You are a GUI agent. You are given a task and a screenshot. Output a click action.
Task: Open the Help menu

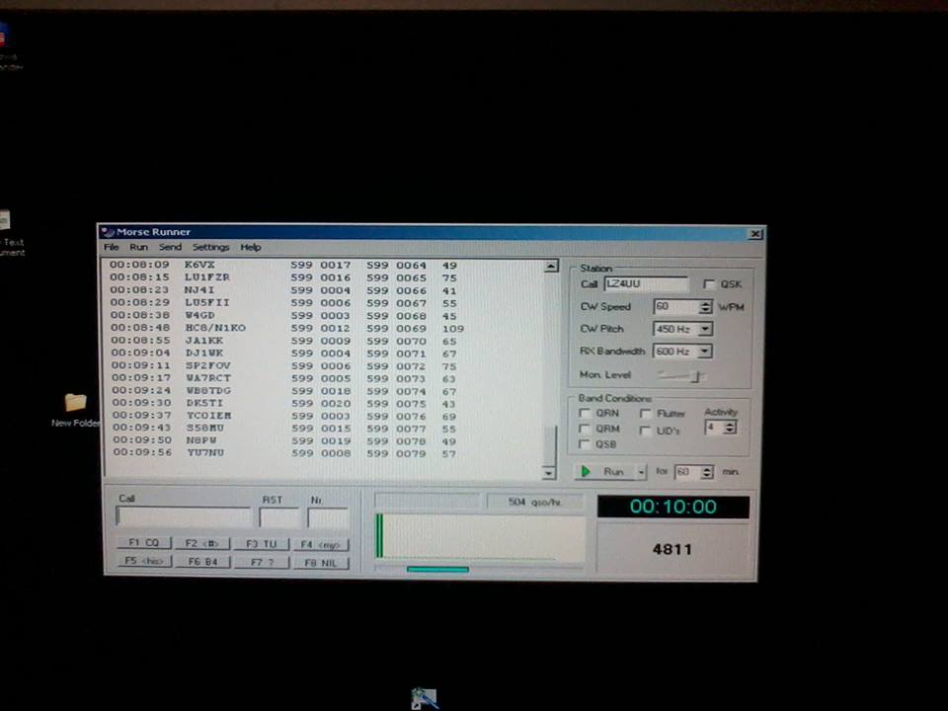[x=250, y=247]
